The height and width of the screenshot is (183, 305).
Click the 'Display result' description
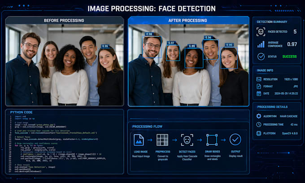235,156
